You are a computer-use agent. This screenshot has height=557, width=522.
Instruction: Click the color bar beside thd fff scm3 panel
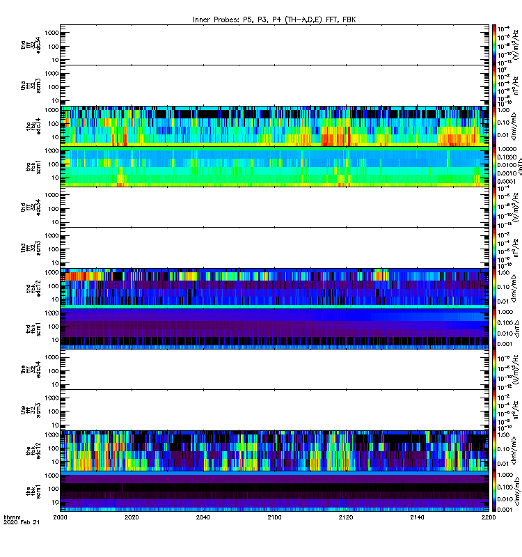point(494,248)
